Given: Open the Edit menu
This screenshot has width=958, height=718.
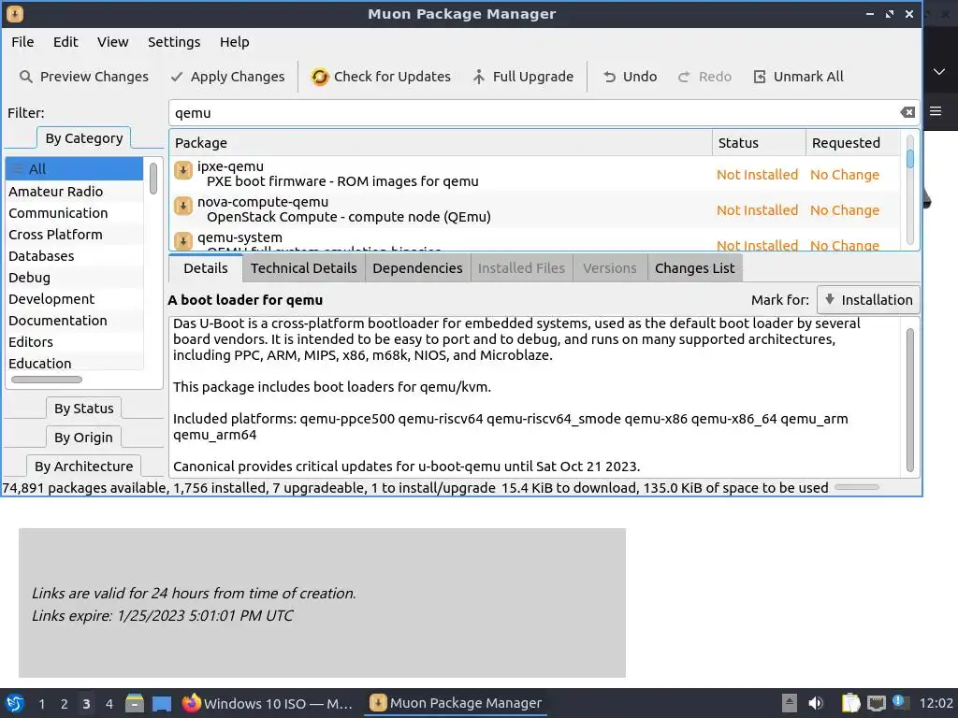Looking at the screenshot, I should click(65, 42).
